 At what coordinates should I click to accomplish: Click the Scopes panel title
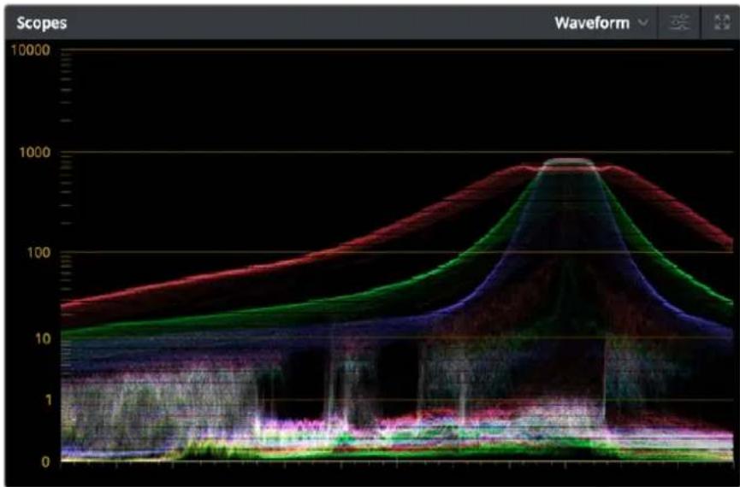(x=42, y=23)
